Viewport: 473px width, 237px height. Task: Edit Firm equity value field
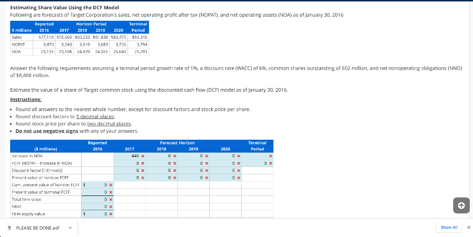click(97, 214)
